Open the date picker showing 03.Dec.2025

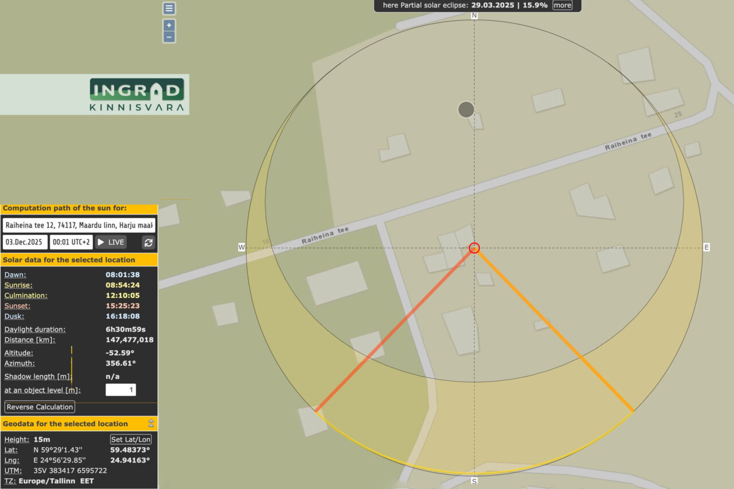(25, 242)
